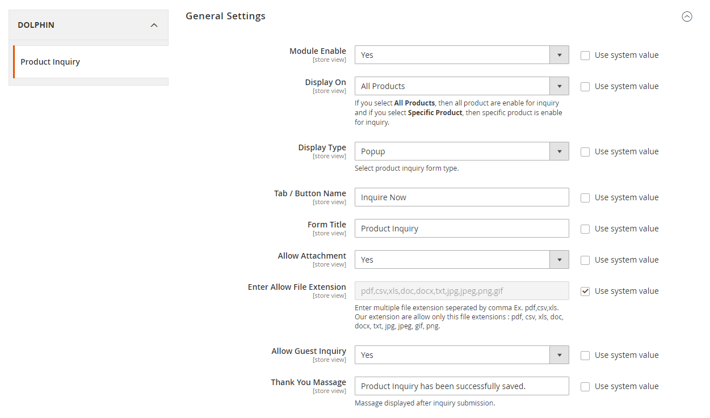Open the Display Type dropdown
Image resolution: width=710 pixels, height=418 pixels.
(461, 151)
